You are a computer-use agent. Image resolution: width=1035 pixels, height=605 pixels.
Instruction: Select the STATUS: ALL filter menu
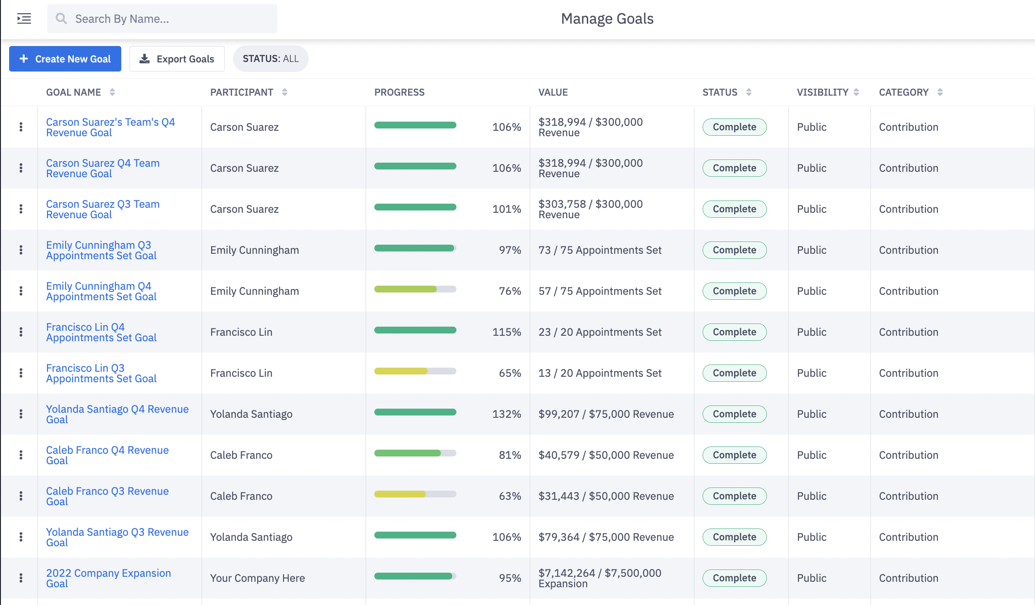(x=270, y=58)
